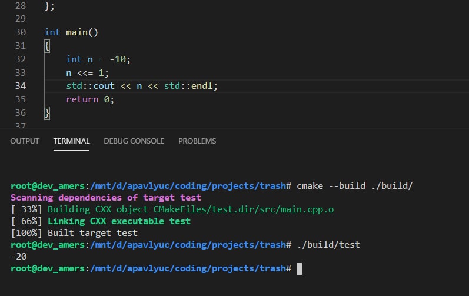Image resolution: width=469 pixels, height=296 pixels.
Task: Click the 'main()' function name
Action: click(x=82, y=32)
